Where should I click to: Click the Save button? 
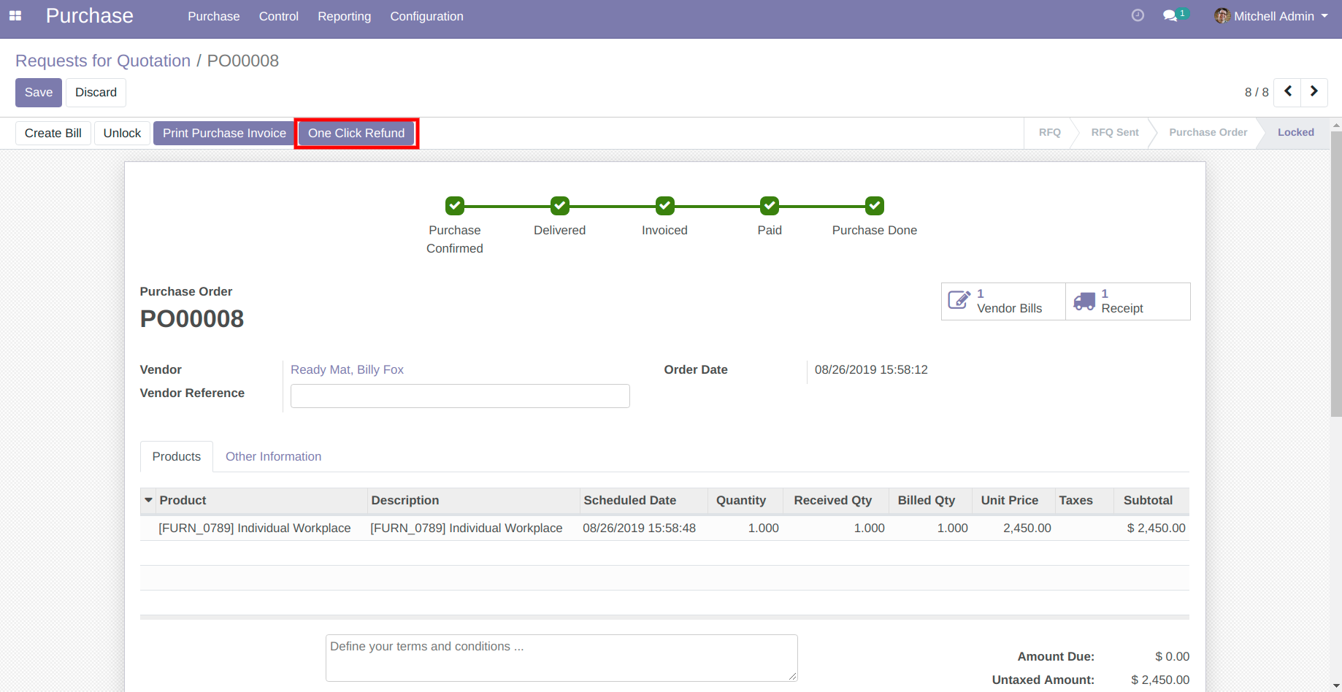click(39, 93)
